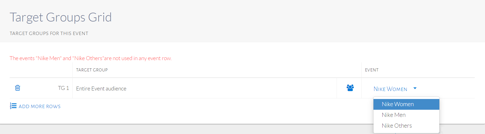Click the red unused events warning message
485x134 pixels.
[91, 58]
